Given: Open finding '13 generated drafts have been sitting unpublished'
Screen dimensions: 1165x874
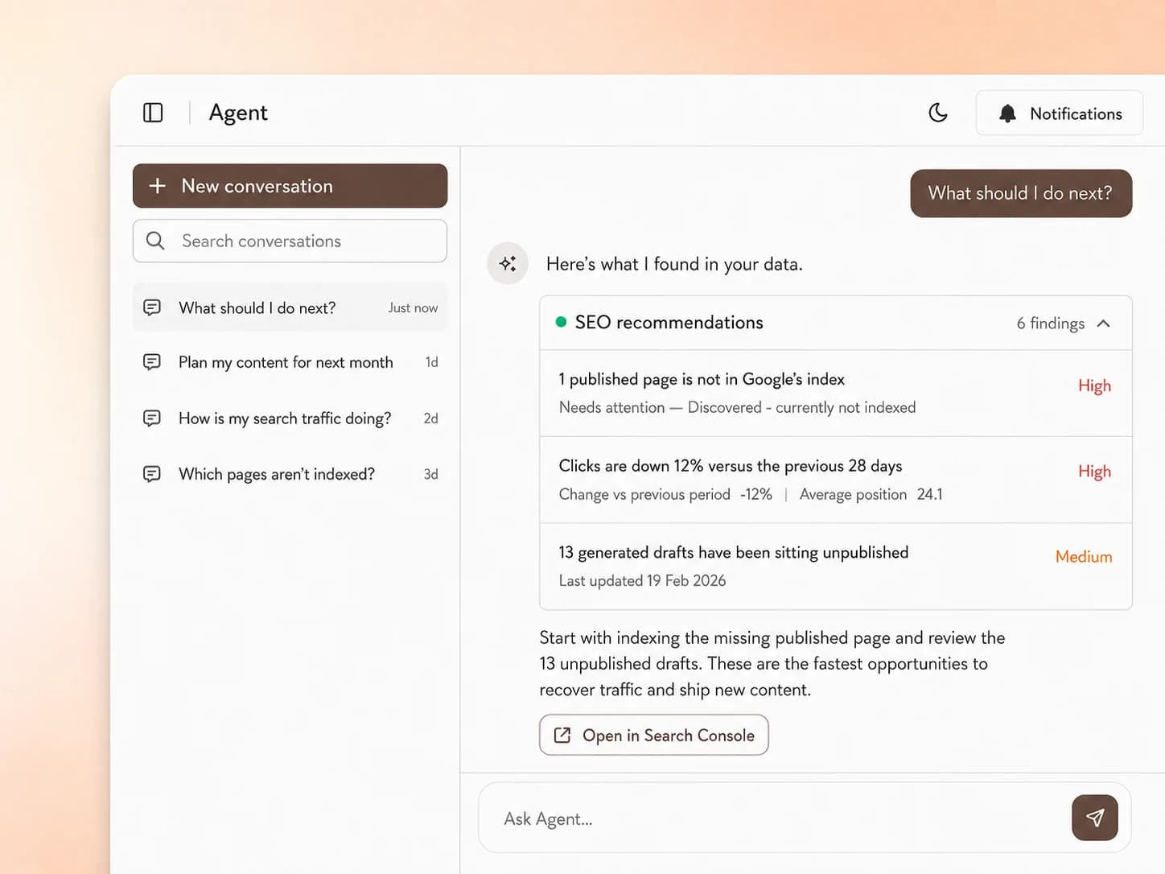Looking at the screenshot, I should click(836, 567).
